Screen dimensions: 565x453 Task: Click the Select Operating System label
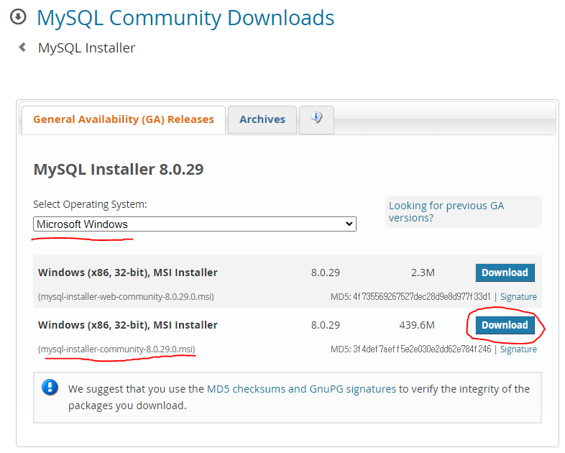pyautogui.click(x=90, y=204)
